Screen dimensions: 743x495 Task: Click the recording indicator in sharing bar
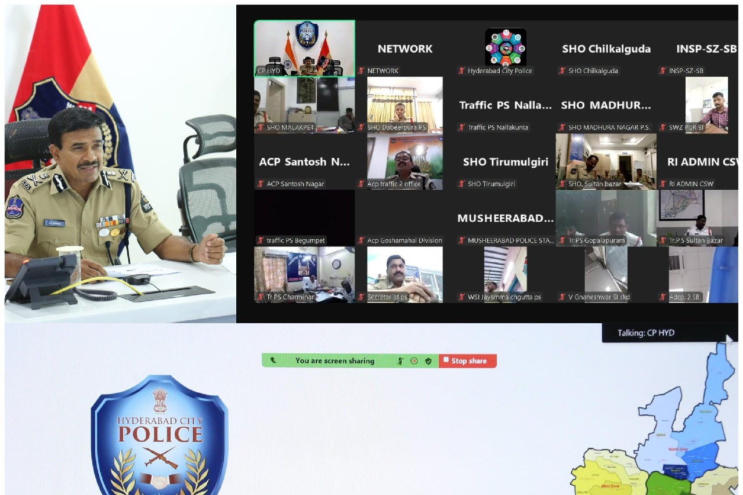(414, 361)
